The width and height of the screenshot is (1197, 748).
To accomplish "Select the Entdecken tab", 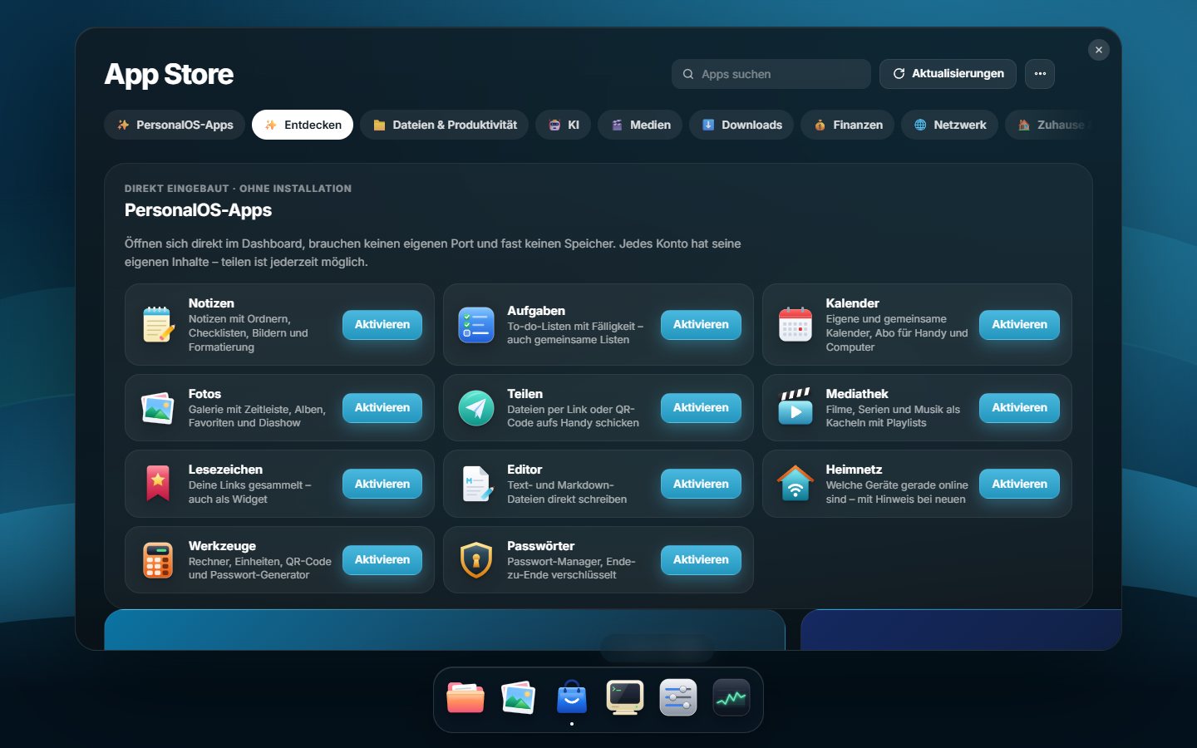I will [x=303, y=125].
